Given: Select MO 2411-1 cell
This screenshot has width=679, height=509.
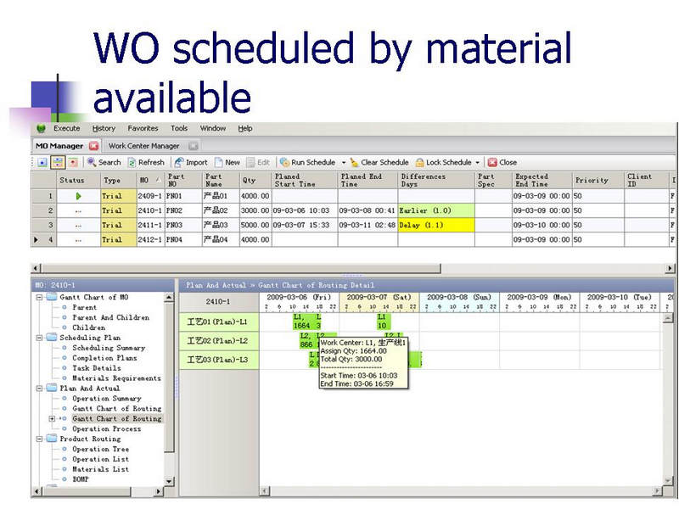Looking at the screenshot, I should pyautogui.click(x=151, y=225).
